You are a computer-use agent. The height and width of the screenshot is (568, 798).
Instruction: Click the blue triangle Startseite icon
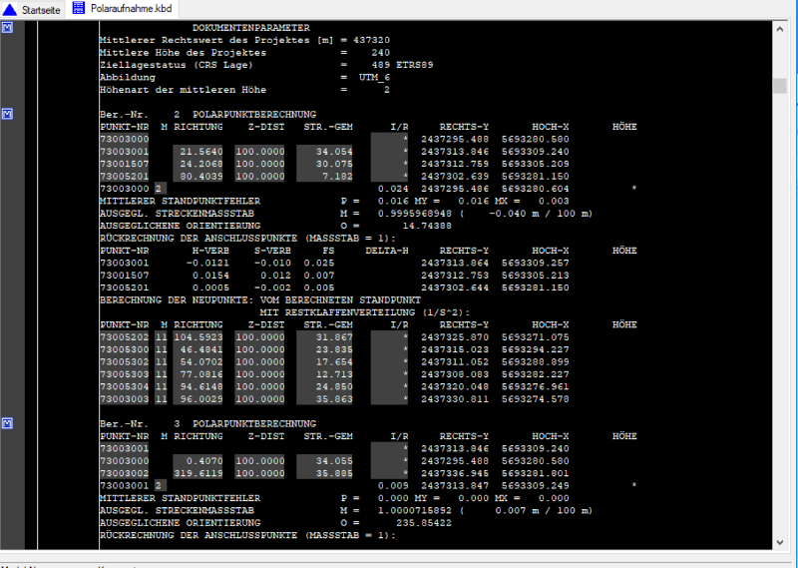(x=9, y=8)
